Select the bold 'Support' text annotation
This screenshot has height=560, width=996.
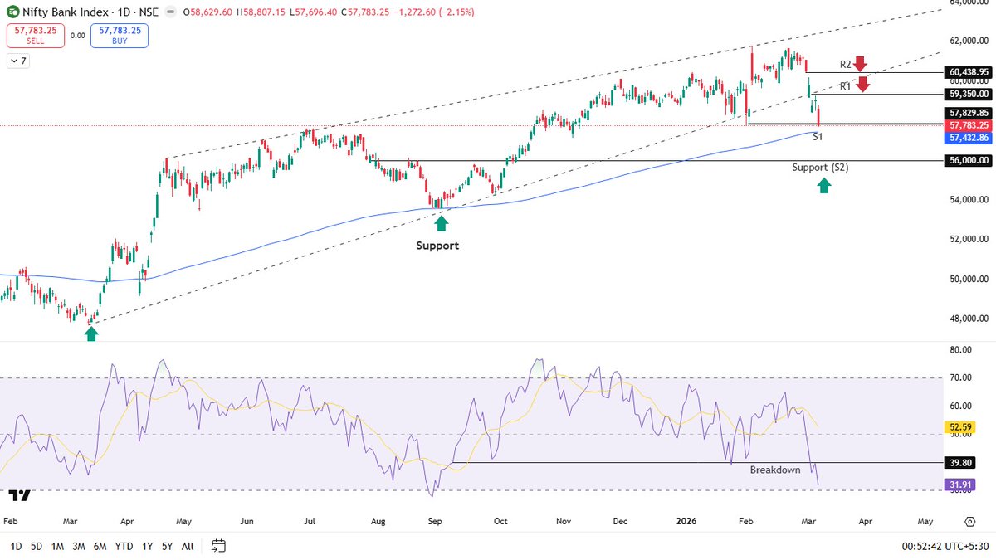tap(437, 246)
